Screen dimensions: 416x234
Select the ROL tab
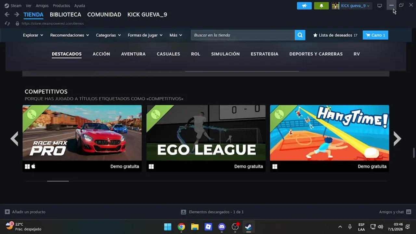tap(196, 54)
